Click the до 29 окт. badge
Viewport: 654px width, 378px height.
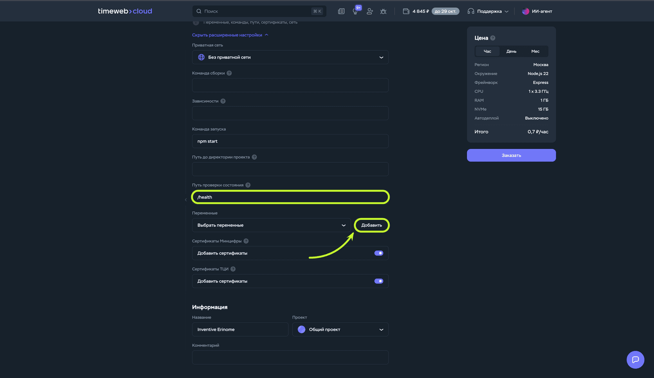tap(446, 11)
